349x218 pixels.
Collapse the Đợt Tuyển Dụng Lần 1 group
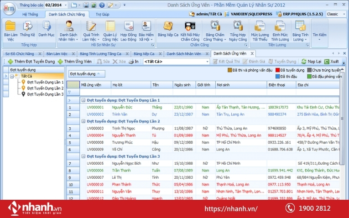tap(83, 100)
